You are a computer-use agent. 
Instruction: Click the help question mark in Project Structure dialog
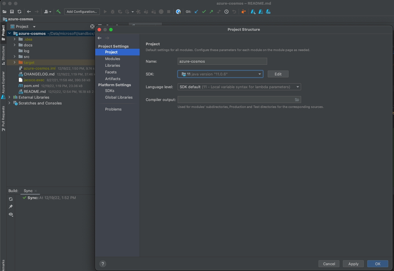point(102,264)
